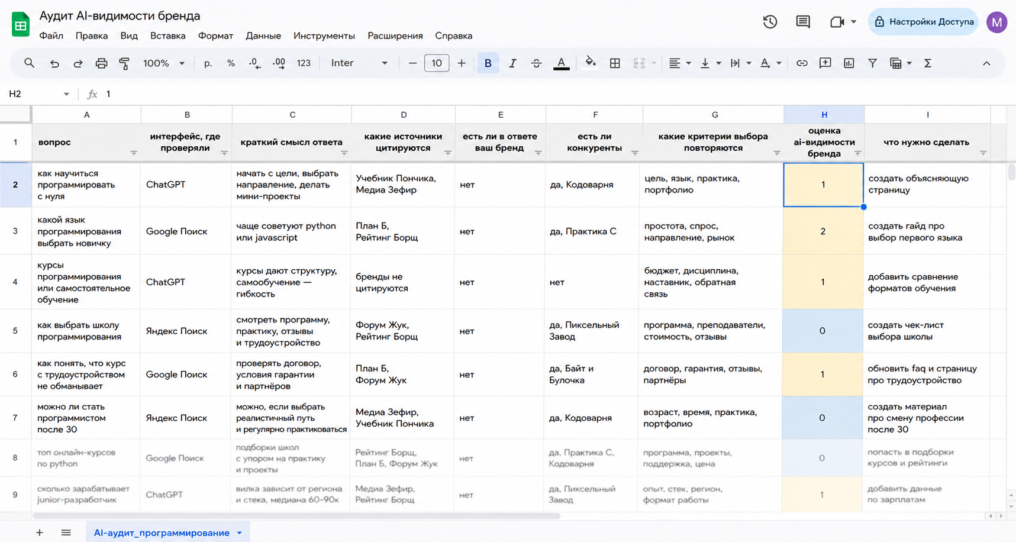Select the yellow cell with value 2
Viewport: 1016px width, 542px height.
[x=823, y=231]
